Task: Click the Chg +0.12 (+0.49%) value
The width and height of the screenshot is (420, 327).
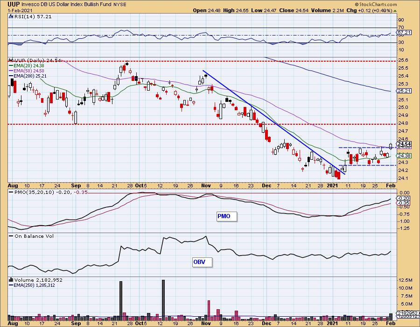Action: 369,10
